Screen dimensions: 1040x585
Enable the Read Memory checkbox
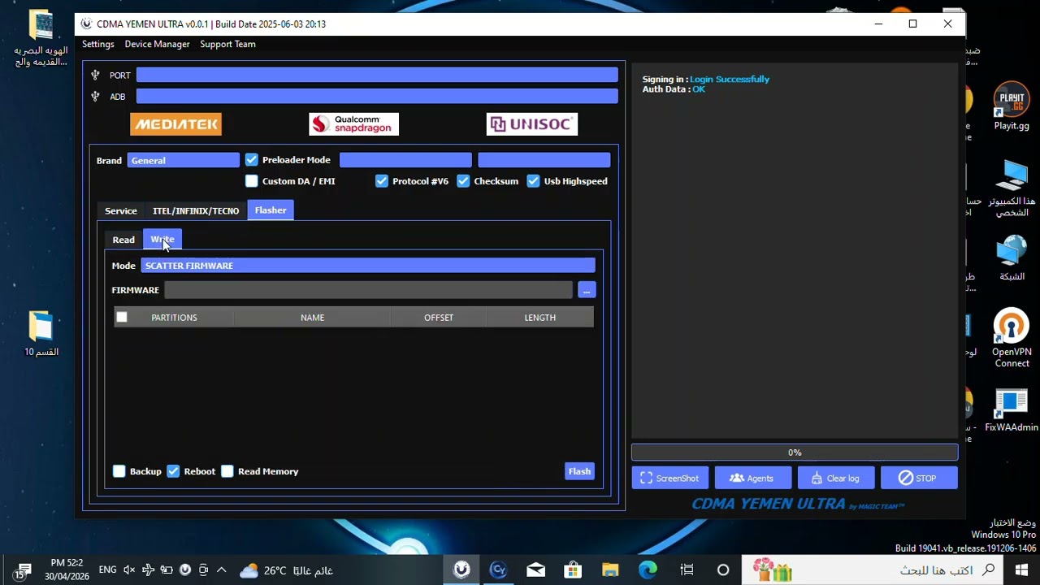click(x=227, y=471)
